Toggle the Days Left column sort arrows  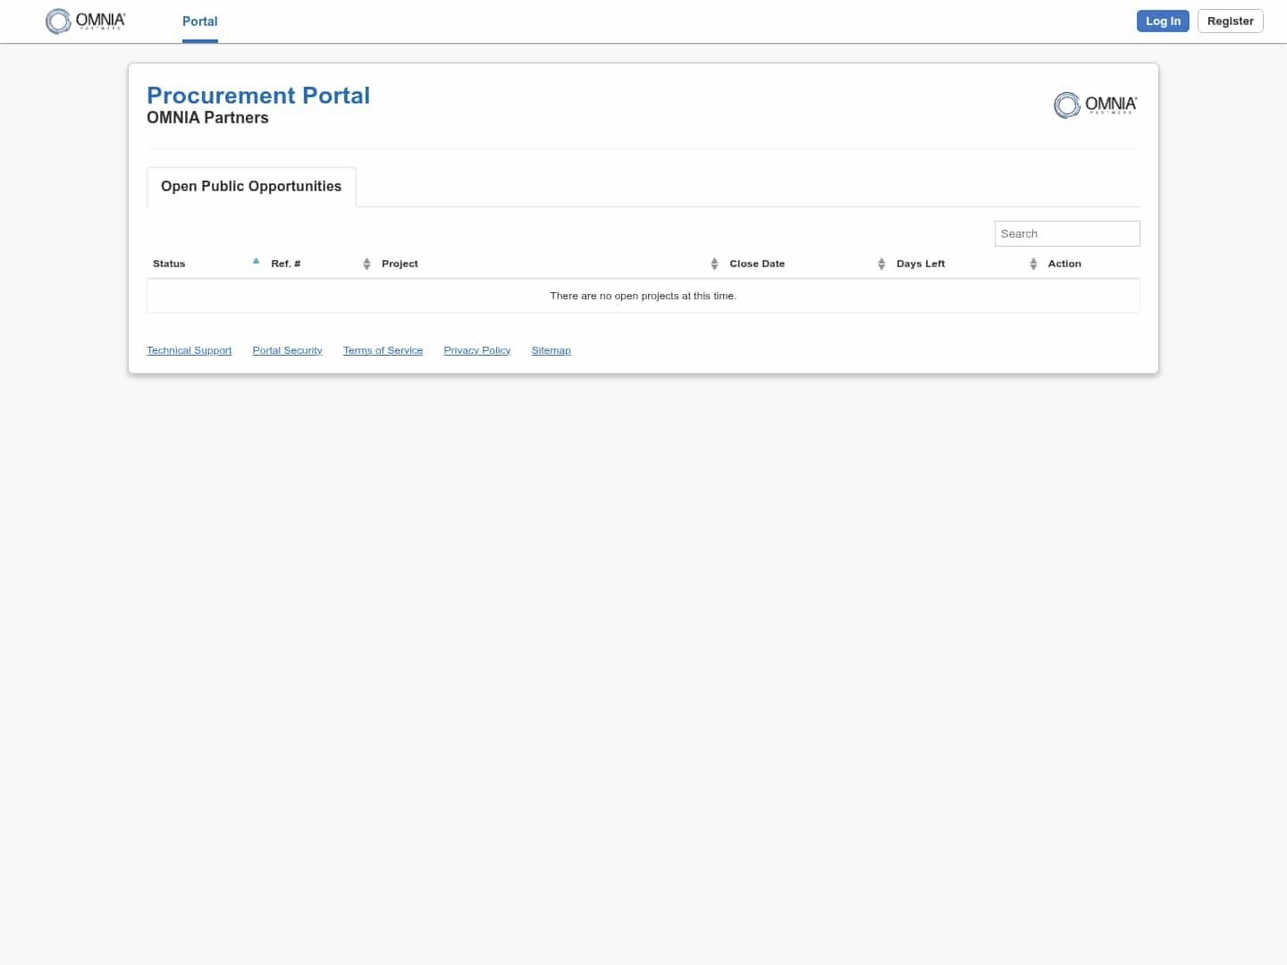point(1033,264)
